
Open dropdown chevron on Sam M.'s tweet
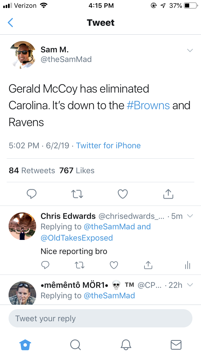coord(190,50)
